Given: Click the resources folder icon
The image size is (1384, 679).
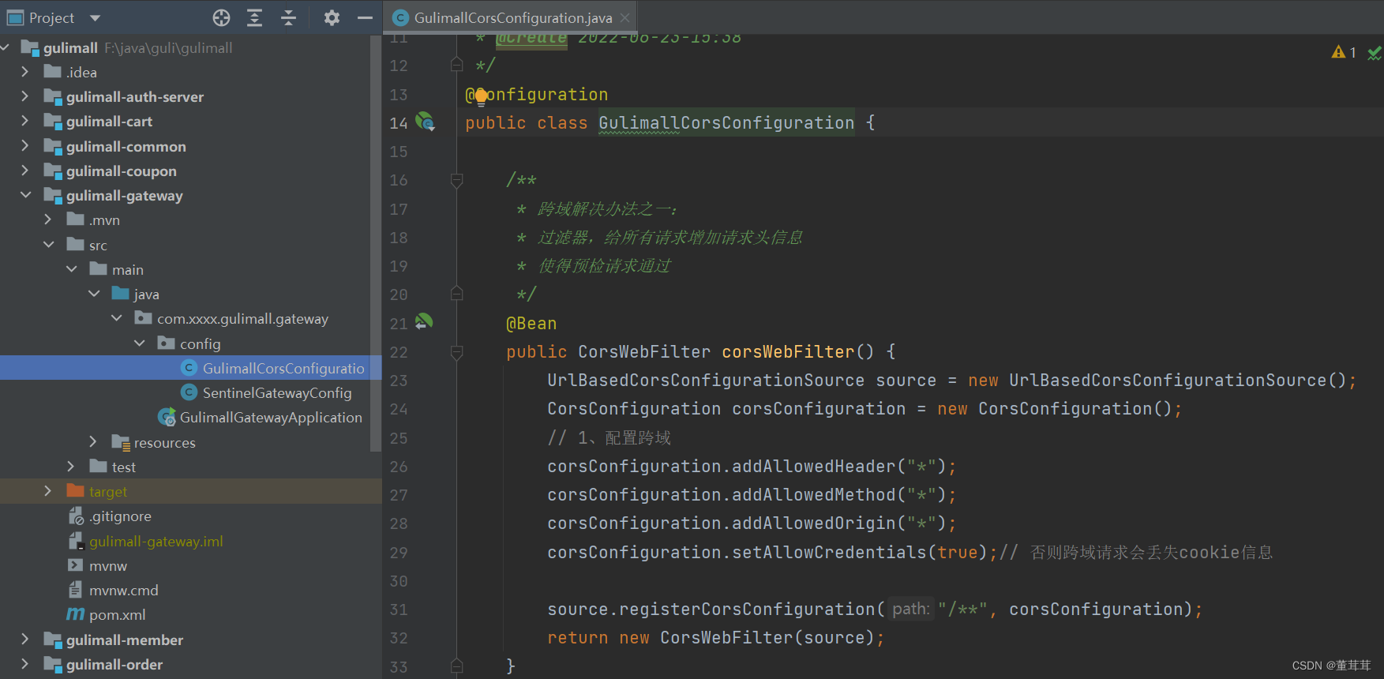Looking at the screenshot, I should 121,442.
